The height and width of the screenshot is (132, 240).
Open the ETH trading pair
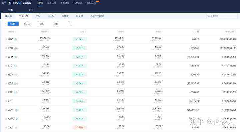tap(10, 48)
